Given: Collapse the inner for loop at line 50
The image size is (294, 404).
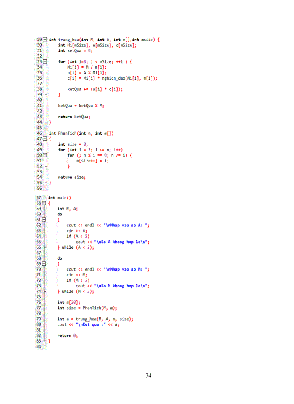Looking at the screenshot, I should [x=45, y=155].
